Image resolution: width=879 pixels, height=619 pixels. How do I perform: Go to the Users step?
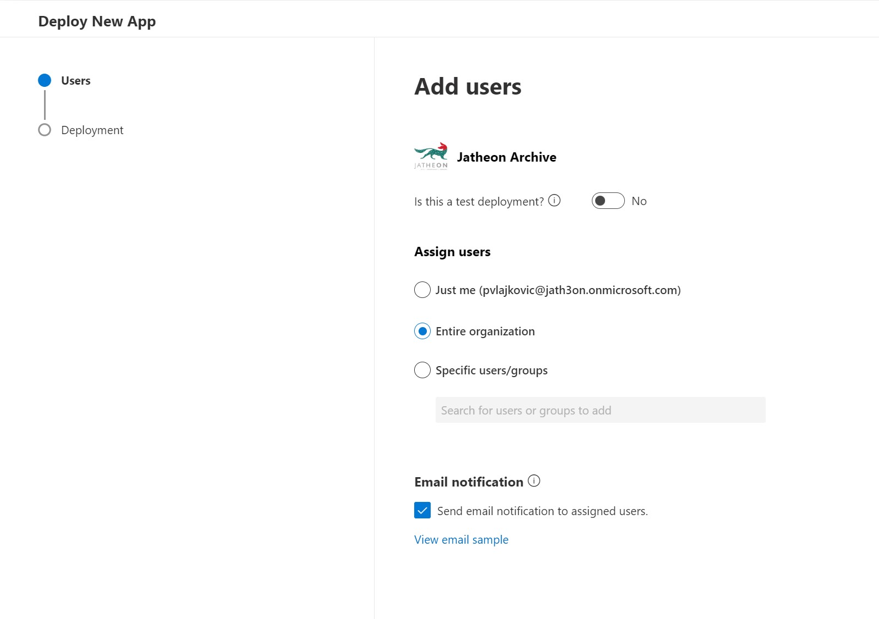[76, 81]
